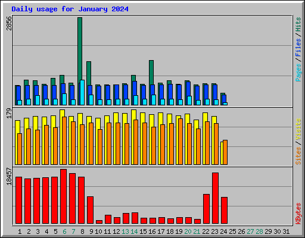Click the orange Sites bar for day 6
Viewport: 305px width, 238px height.
[64, 140]
